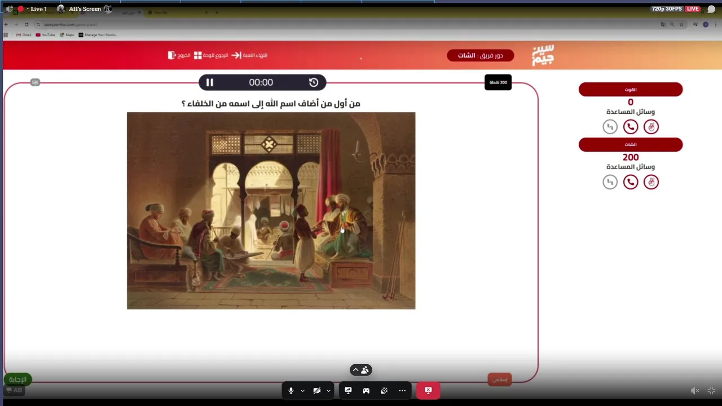Screen dimensions: 722x406
Task: Click the Live 1 channel label
Action: click(x=38, y=9)
